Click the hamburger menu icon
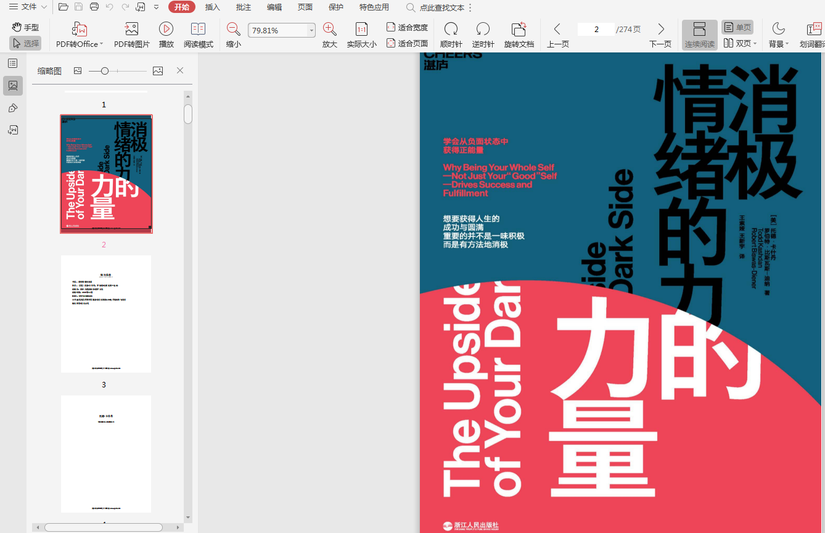This screenshot has height=533, width=825. (x=13, y=7)
